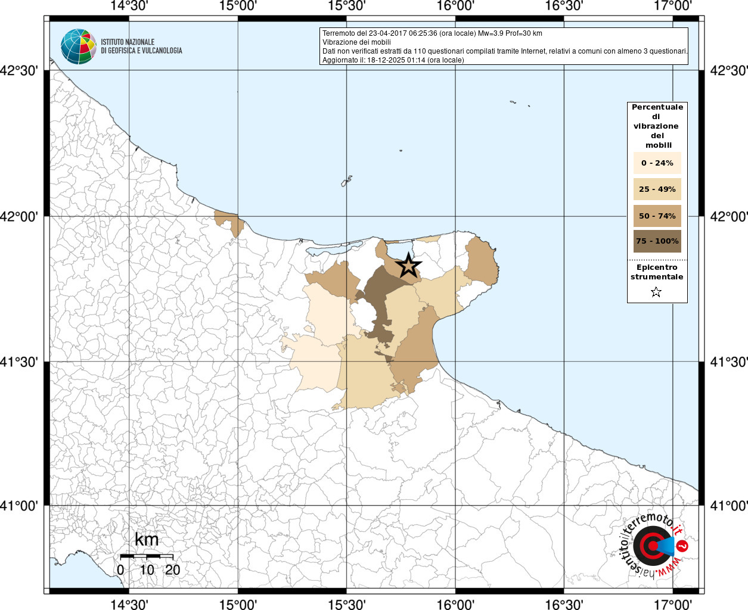748x610 pixels.
Task: Click the 'Aggiornato il: 18-12-2025' line
Action: (393, 60)
